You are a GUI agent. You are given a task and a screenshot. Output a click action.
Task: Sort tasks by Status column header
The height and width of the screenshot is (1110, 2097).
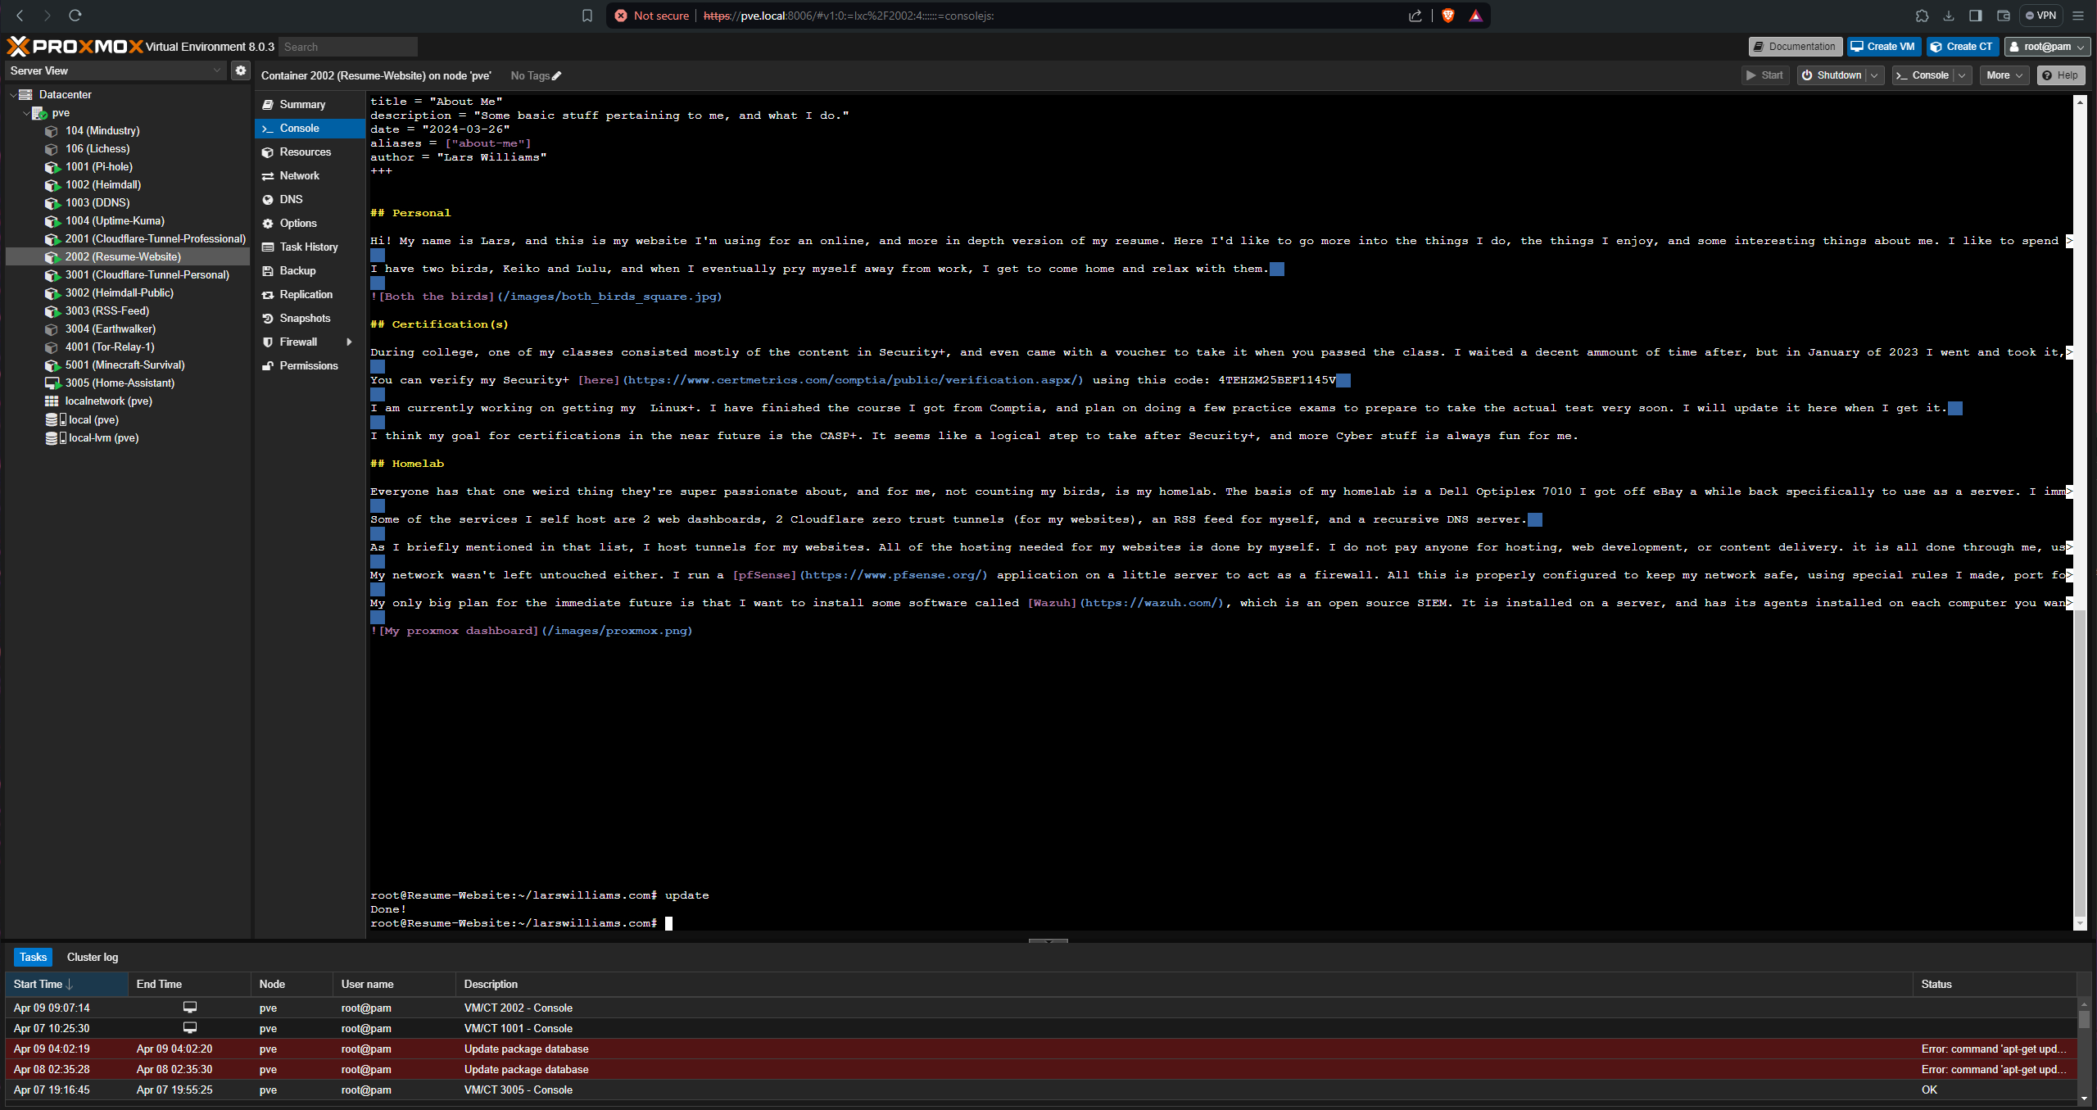pyautogui.click(x=1995, y=985)
